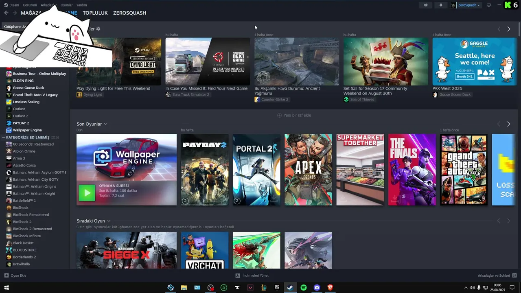The image size is (521, 293).
Task: Click the Steam logo in the top-left corner
Action: click(5, 5)
